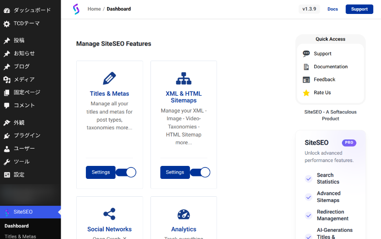Click the Rate Us star icon
Screen dimensions: 381x239
click(x=306, y=93)
